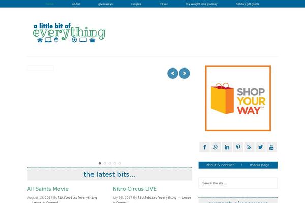
Task: Open the RSS feed icon
Action: [x=249, y=147]
